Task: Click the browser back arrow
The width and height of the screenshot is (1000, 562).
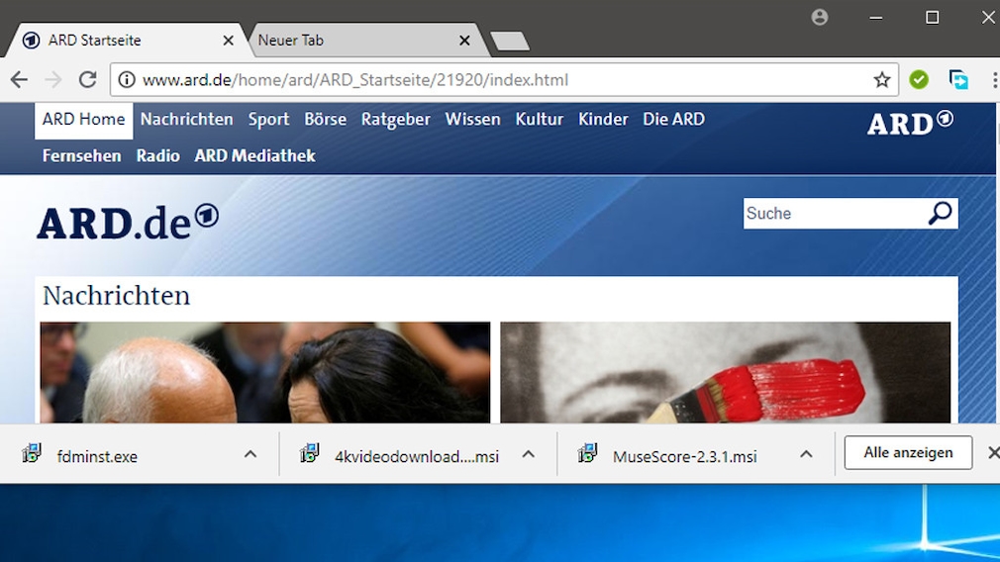Action: pos(19,80)
